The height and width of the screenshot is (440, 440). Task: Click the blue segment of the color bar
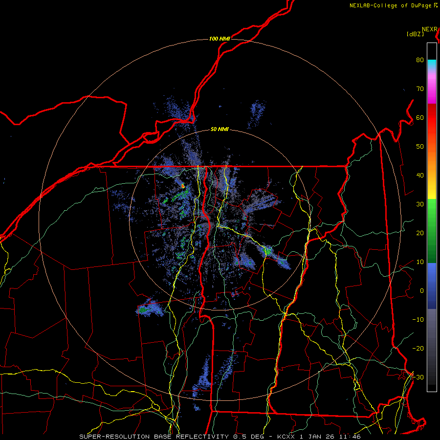point(432,286)
